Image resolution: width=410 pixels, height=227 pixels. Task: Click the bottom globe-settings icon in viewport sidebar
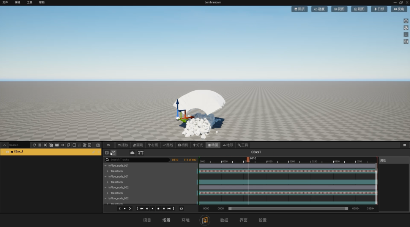[x=406, y=41]
